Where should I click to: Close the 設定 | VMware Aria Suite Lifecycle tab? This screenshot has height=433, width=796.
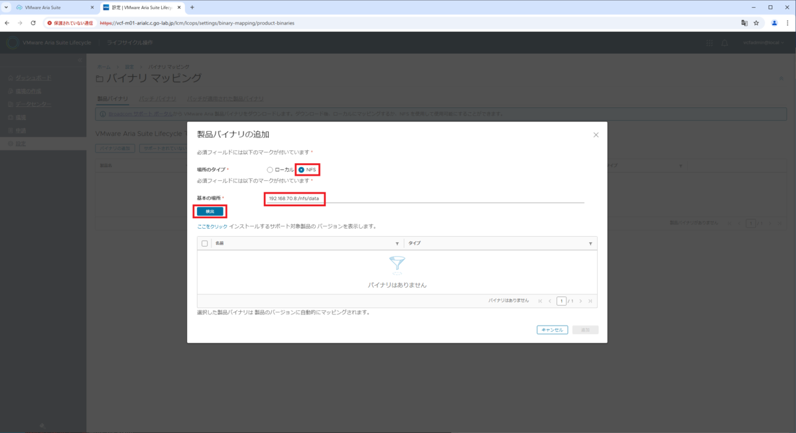[x=180, y=7]
